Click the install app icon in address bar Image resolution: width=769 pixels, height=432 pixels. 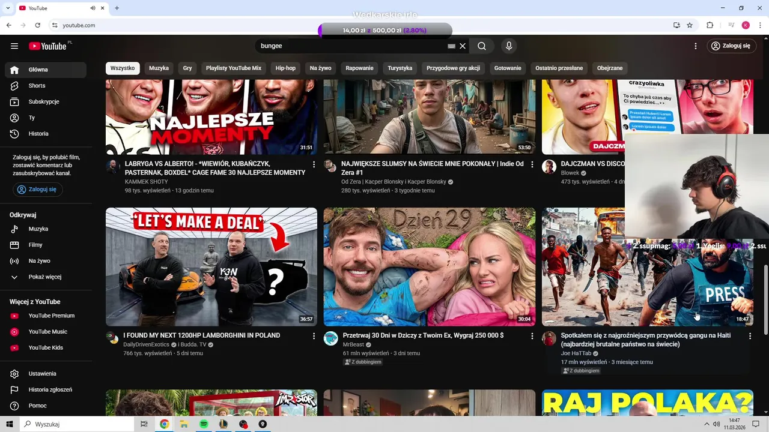(676, 25)
